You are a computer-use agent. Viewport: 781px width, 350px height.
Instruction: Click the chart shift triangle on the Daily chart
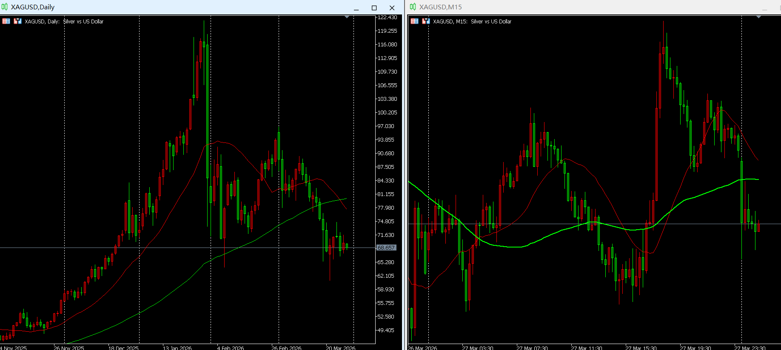[x=347, y=17]
